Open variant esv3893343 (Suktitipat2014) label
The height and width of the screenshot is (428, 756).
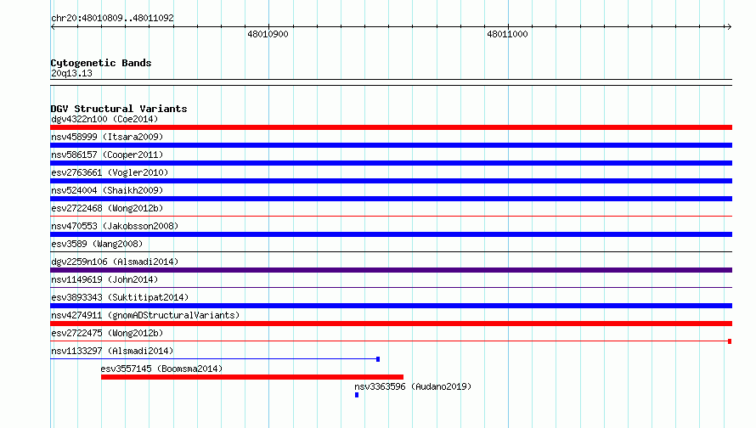coord(120,297)
